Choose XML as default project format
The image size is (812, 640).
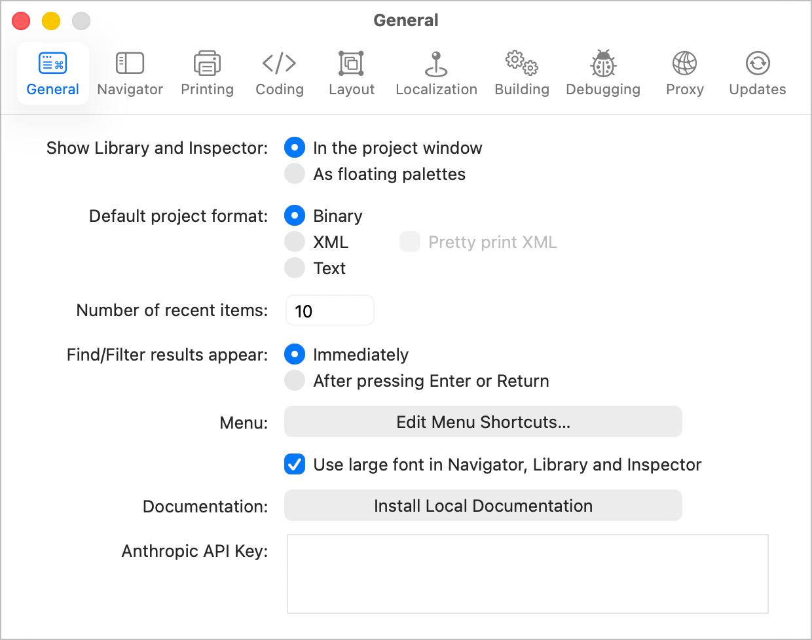(295, 242)
